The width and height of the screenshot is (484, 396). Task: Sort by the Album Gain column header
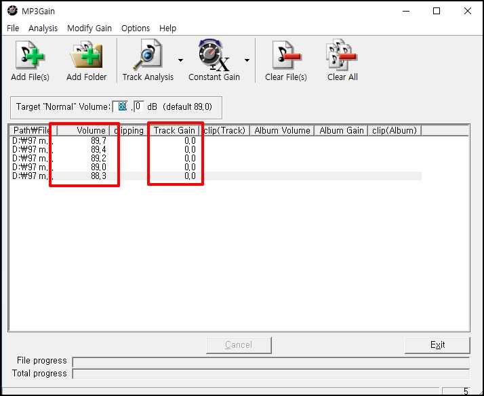341,131
